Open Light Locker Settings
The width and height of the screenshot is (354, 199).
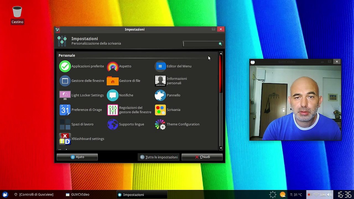[82, 95]
